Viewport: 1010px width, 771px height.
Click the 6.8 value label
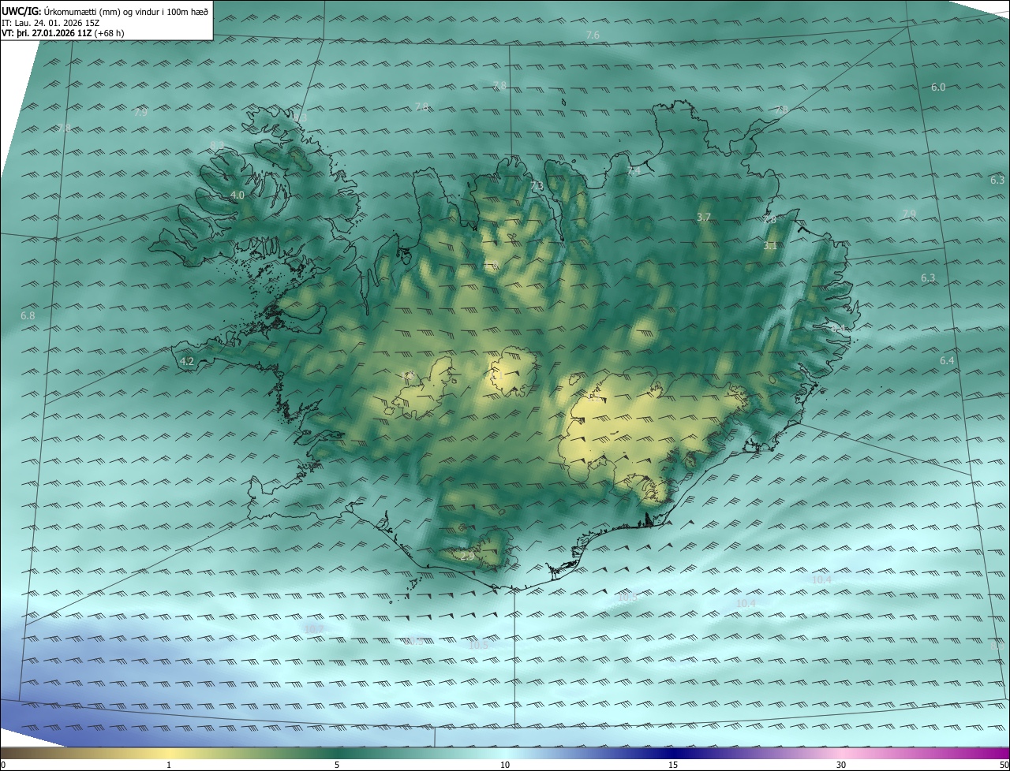(28, 315)
